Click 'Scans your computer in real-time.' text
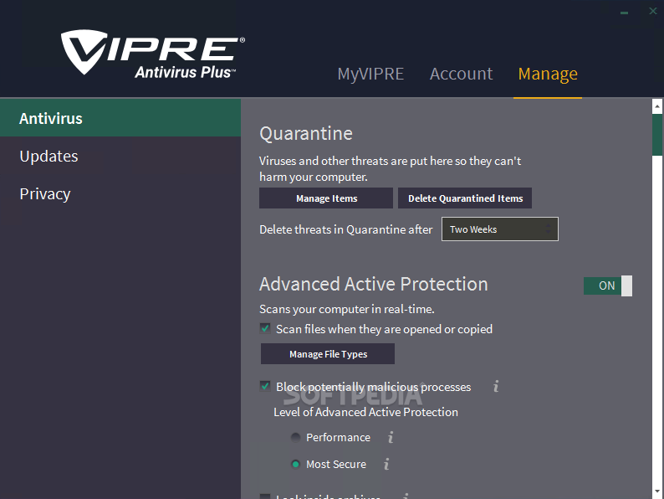This screenshot has width=664, height=499. point(347,309)
